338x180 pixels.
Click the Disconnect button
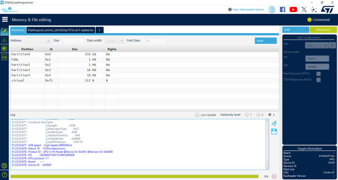323,30
